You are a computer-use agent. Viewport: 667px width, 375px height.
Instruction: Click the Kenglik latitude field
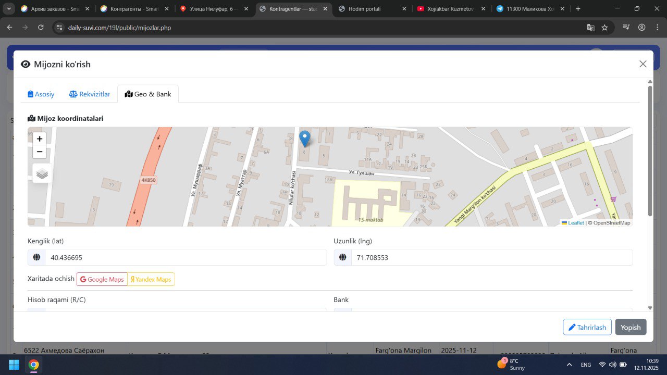pos(185,258)
